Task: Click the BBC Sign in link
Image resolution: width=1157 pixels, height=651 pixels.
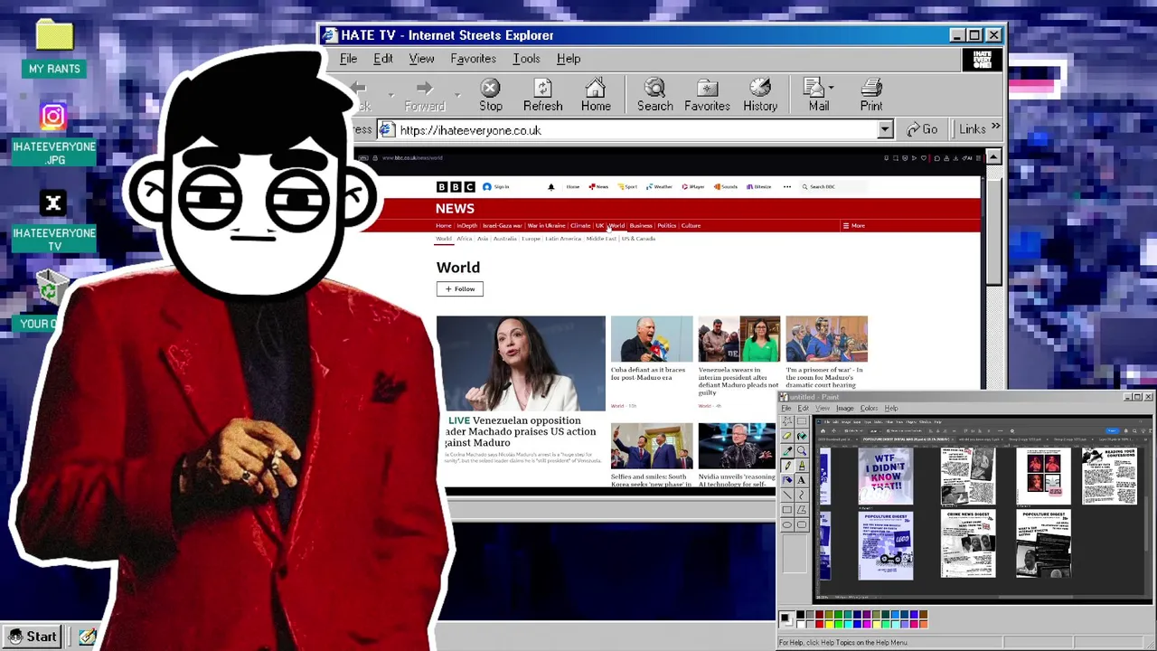Action: point(496,186)
